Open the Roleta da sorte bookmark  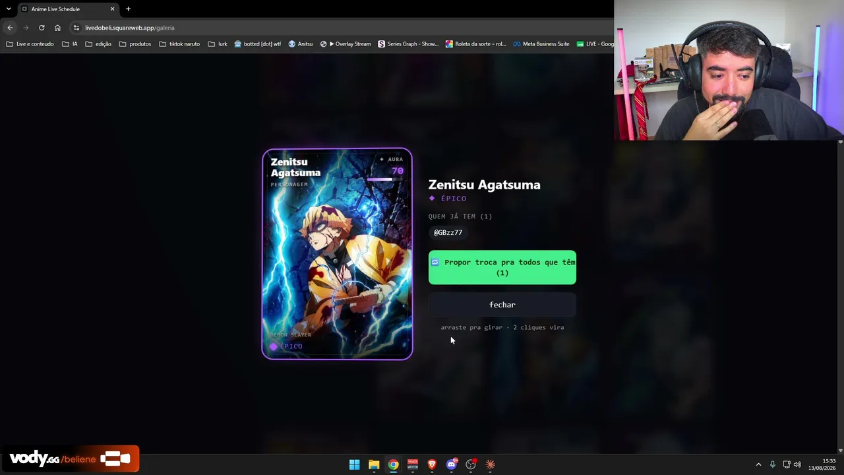click(x=476, y=44)
